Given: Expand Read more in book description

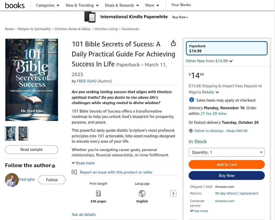Looking at the screenshot, I should (x=83, y=163).
